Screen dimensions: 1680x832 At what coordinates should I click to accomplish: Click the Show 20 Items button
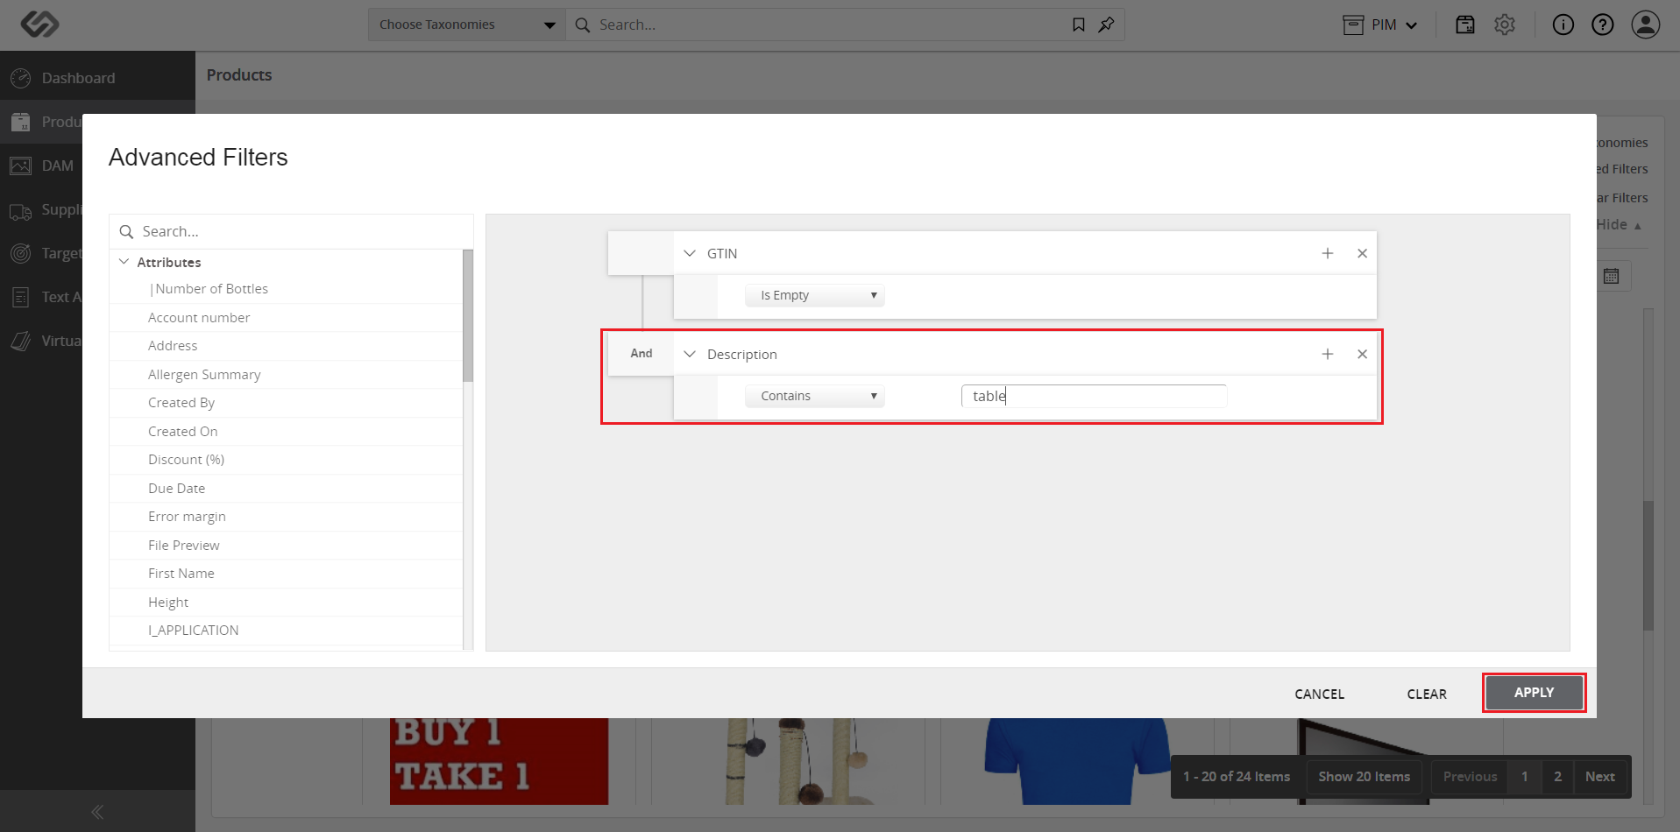(x=1364, y=777)
